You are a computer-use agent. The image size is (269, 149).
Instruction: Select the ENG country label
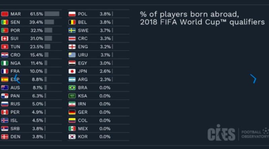pyautogui.click(x=83, y=47)
